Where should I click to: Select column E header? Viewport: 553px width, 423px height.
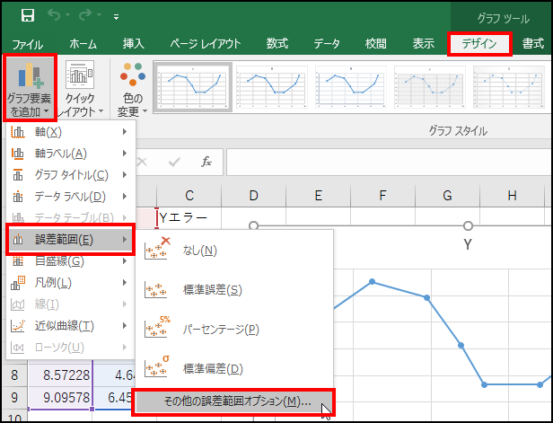(318, 196)
